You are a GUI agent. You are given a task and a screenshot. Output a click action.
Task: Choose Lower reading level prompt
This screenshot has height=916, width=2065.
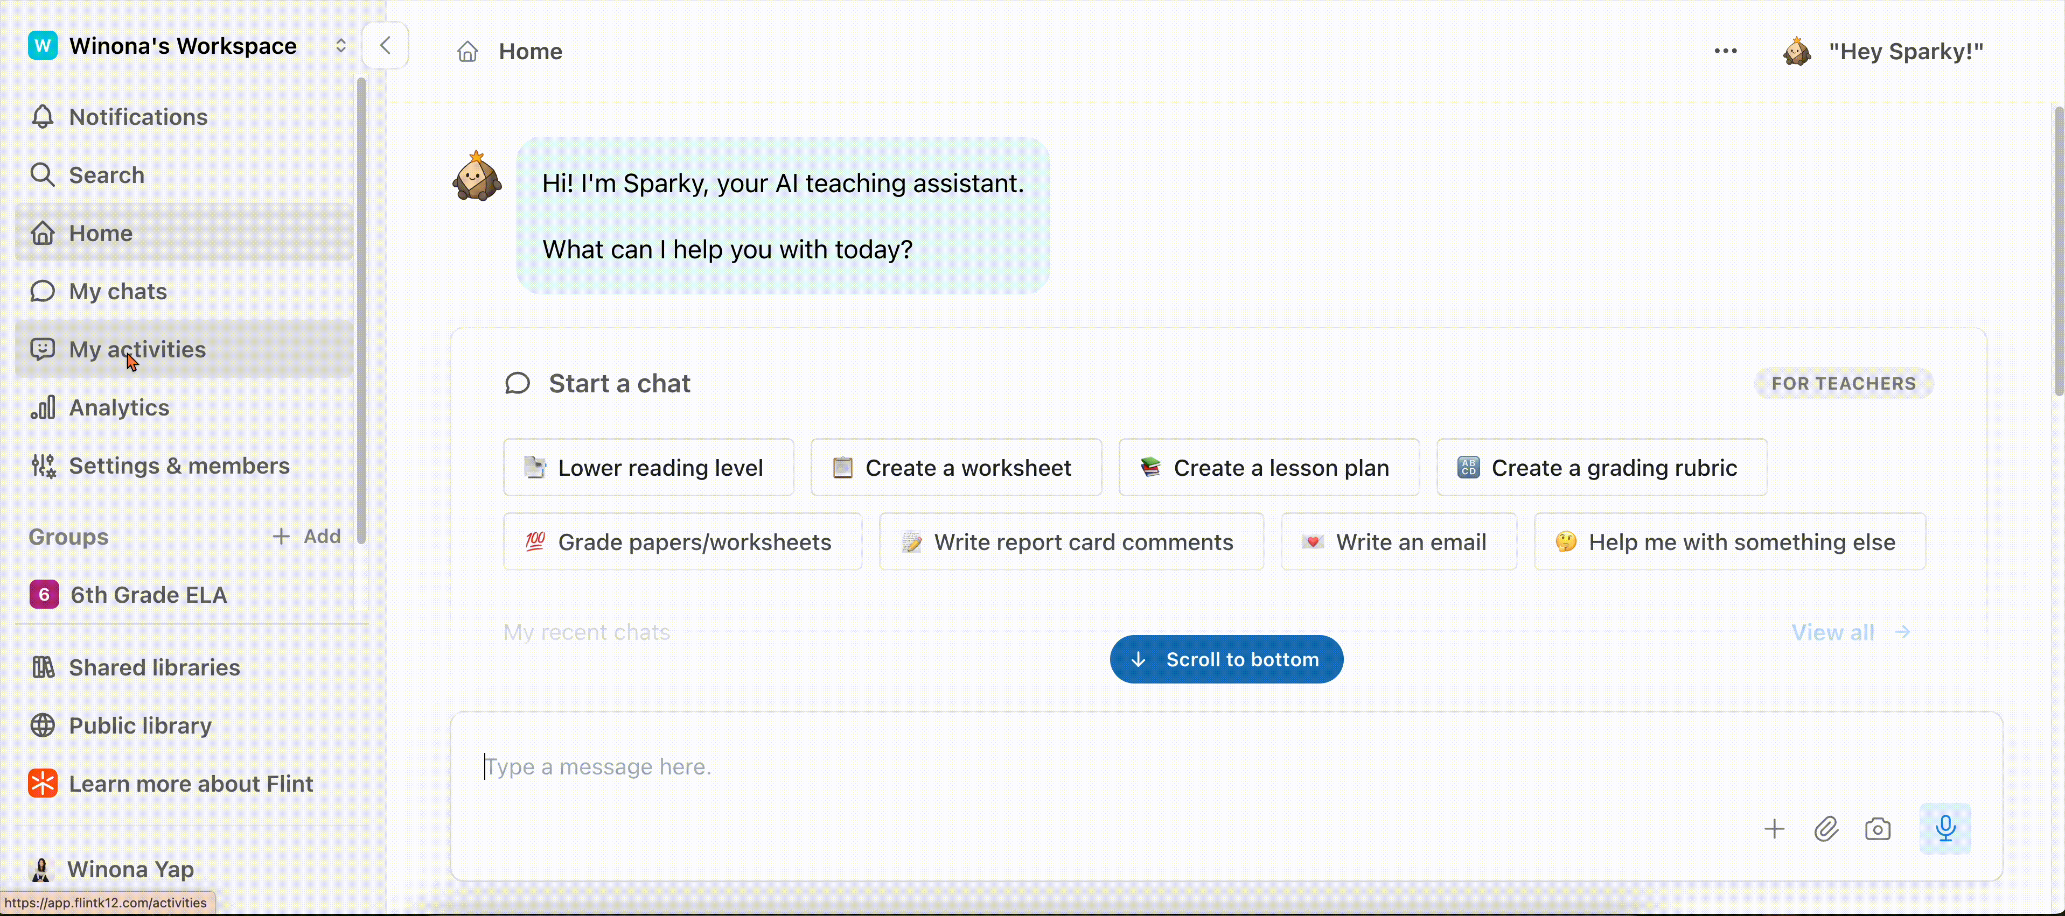click(648, 468)
